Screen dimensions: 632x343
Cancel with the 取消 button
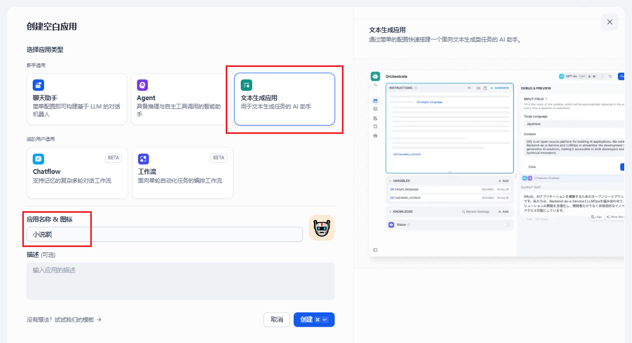point(277,320)
